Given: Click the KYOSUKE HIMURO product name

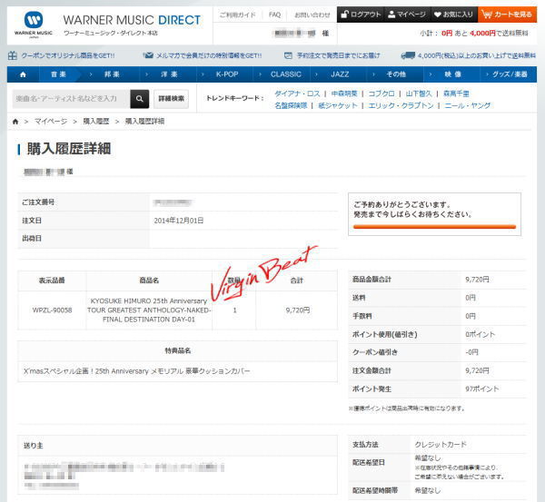Looking at the screenshot, I should tap(149, 310).
